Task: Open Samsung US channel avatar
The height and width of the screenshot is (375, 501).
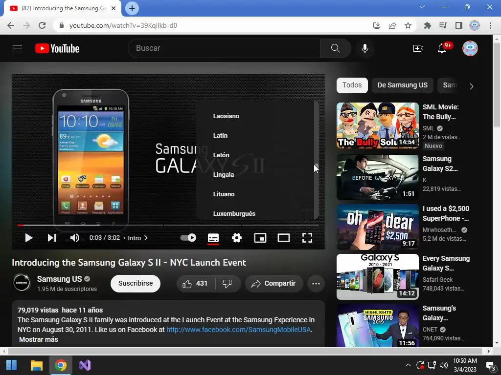Action: pyautogui.click(x=22, y=283)
